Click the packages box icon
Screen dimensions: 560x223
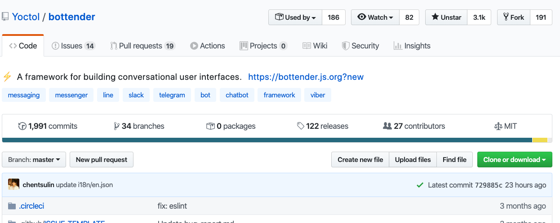click(210, 127)
